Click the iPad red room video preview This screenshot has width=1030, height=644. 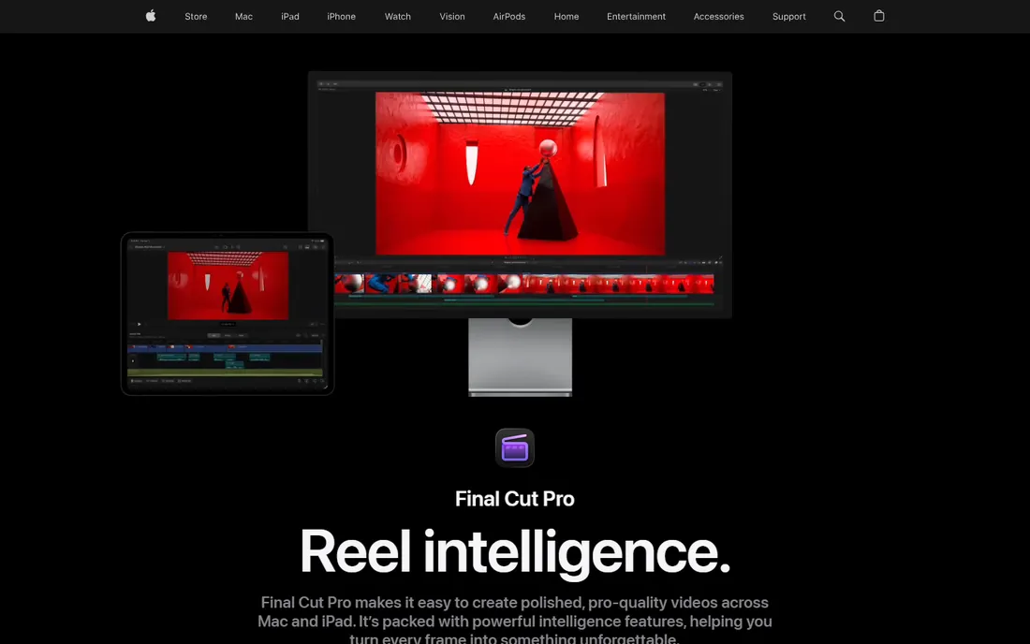228,285
